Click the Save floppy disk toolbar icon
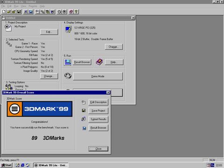 pyautogui.click(x=19, y=12)
